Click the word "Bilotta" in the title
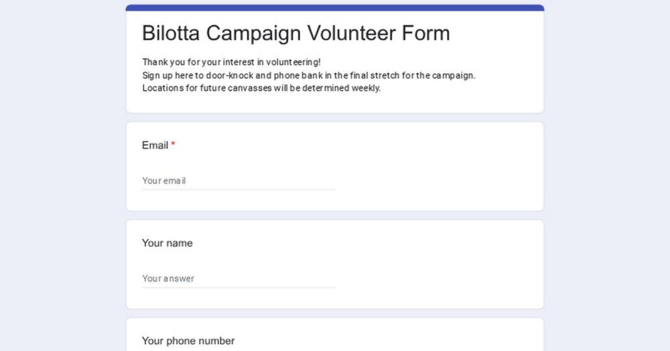Viewport: 670px width, 351px height. [x=171, y=33]
